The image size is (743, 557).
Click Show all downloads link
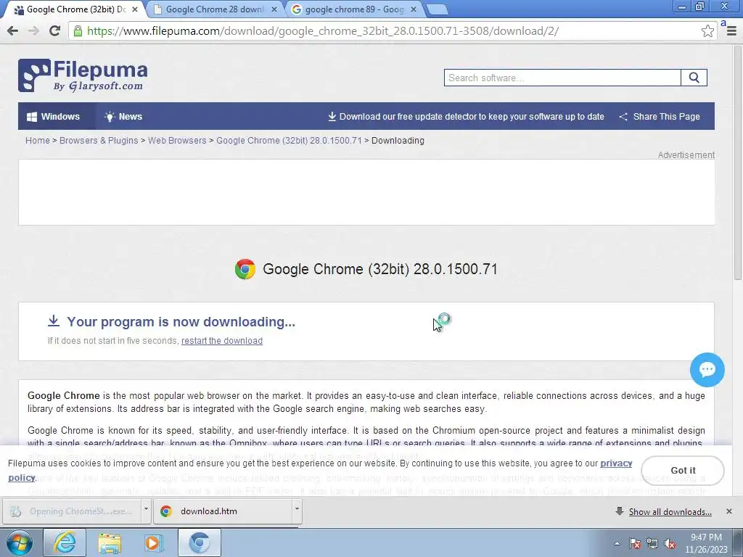click(x=670, y=512)
